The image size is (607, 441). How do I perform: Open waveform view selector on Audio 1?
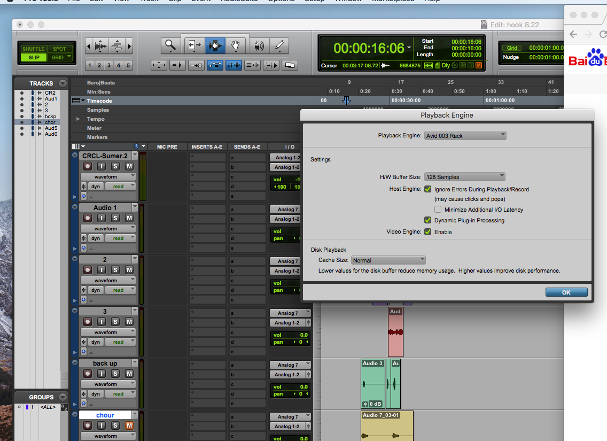(108, 228)
